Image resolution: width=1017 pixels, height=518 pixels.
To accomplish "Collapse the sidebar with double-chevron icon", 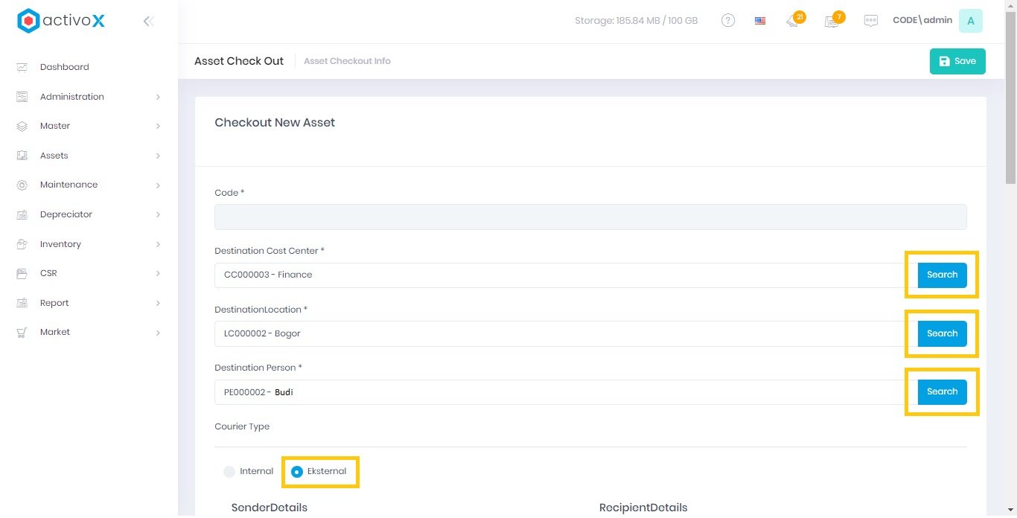I will tap(148, 21).
